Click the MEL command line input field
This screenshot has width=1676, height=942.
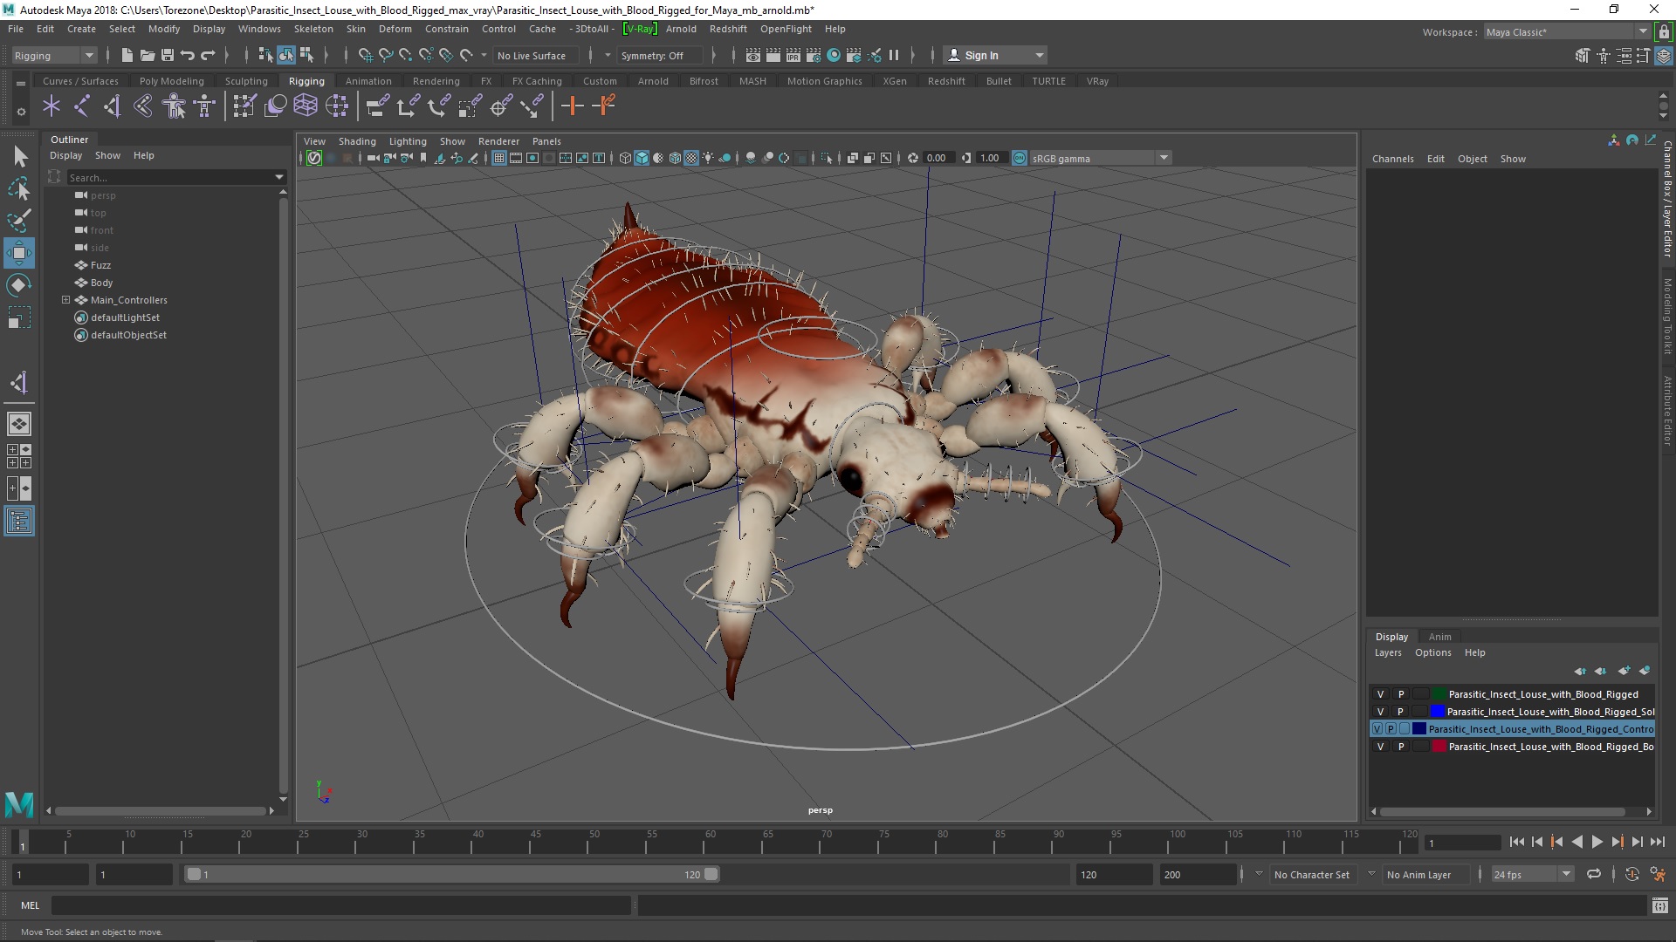[x=341, y=905]
